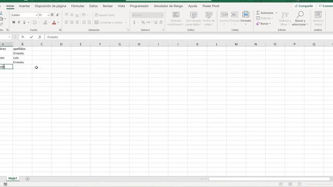This screenshot has height=187, width=333.
Task: Open the Calibri font name dropdown
Action: (x=36, y=15)
